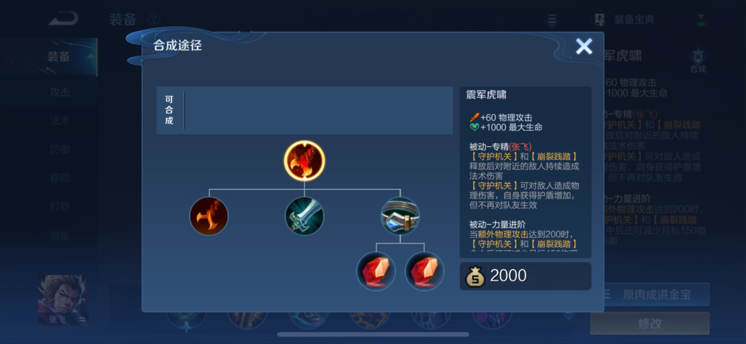Switch to the 法术 equipment tab
Screen dimensions: 746x344
click(60, 121)
